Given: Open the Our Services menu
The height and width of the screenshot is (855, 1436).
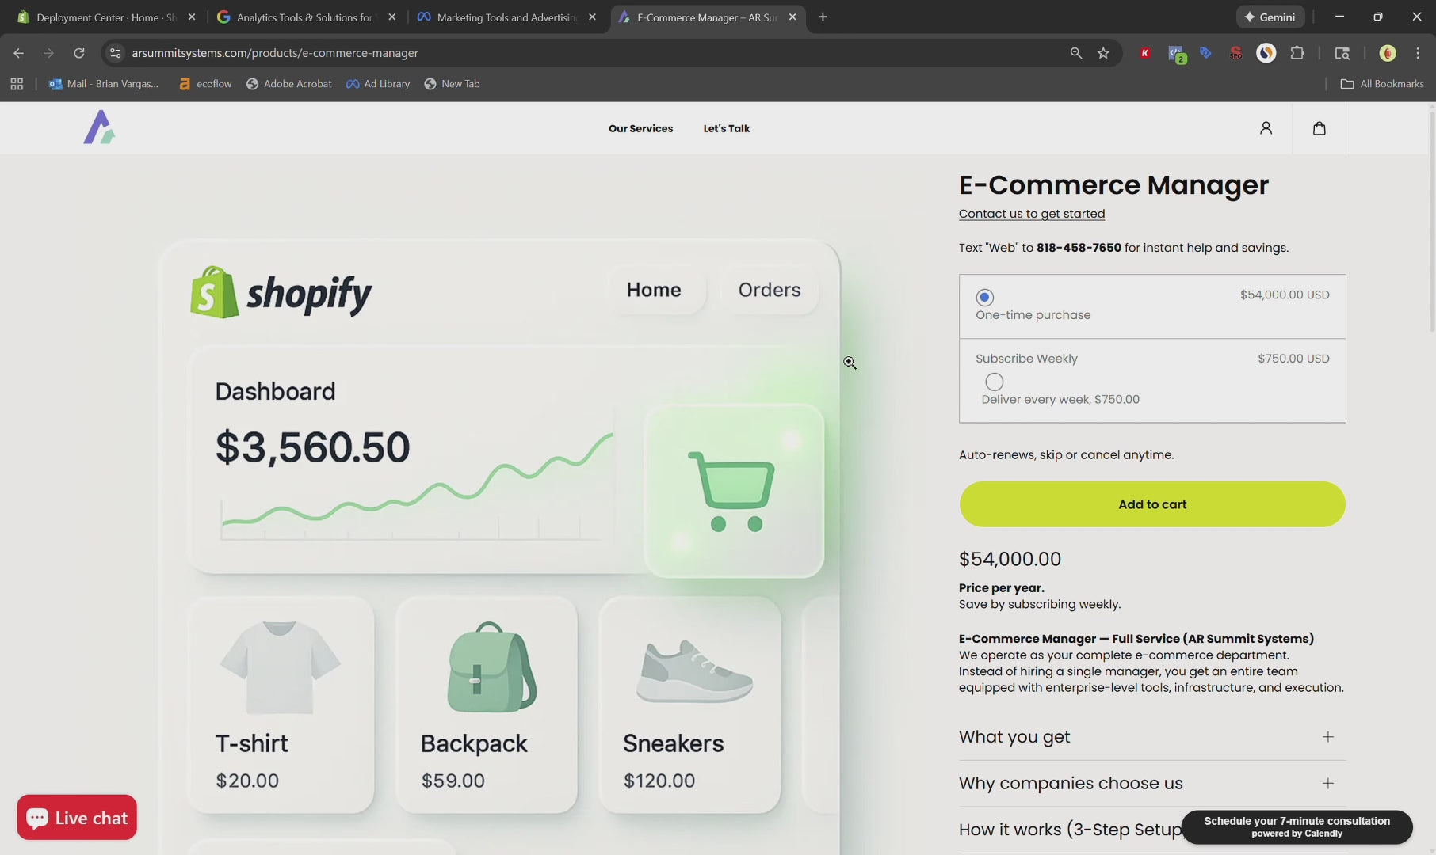Looking at the screenshot, I should pos(640,128).
